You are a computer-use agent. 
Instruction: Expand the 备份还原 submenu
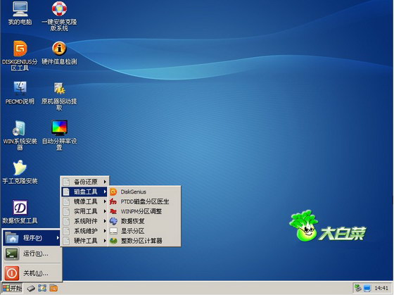point(84,182)
